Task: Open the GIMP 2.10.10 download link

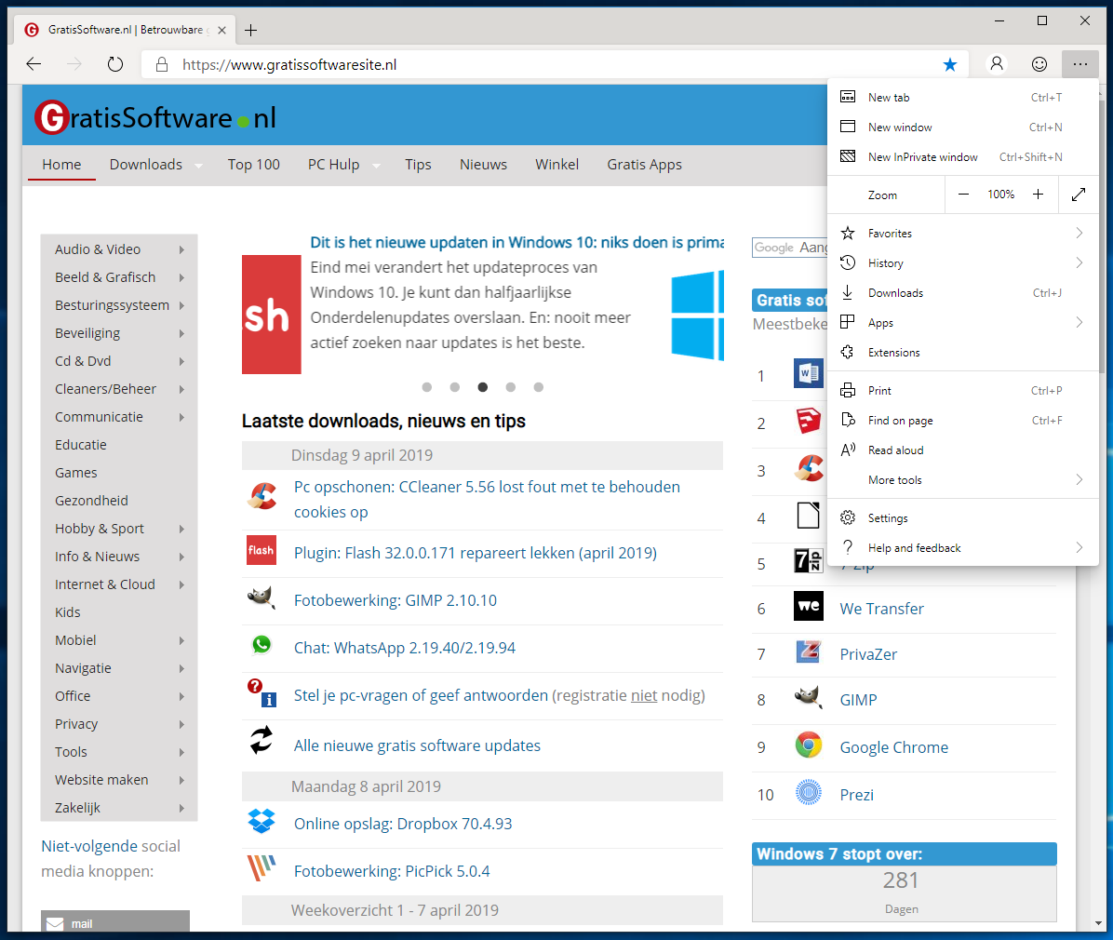Action: click(395, 600)
